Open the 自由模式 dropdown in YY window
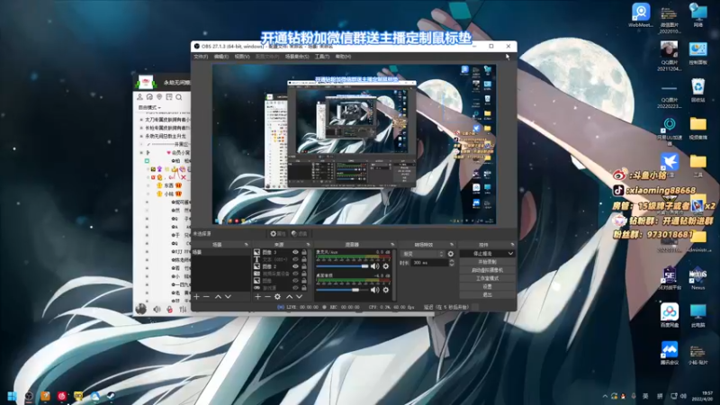Image resolution: width=720 pixels, height=405 pixels. 149,107
